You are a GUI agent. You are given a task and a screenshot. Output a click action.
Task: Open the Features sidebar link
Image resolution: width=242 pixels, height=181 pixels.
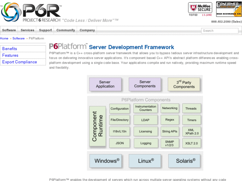23,55
